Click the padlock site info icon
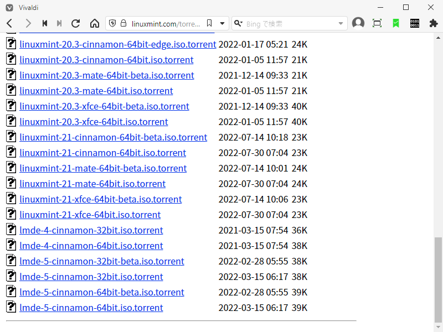The width and height of the screenshot is (443, 332). coord(123,23)
